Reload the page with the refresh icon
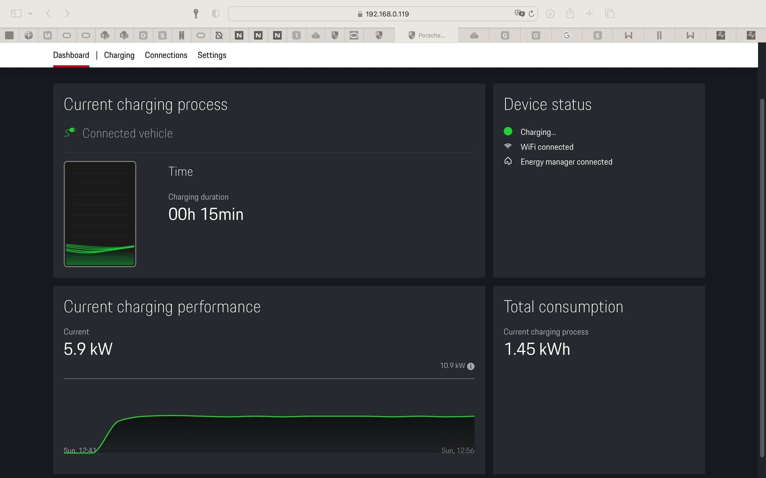The width and height of the screenshot is (766, 478). [531, 14]
